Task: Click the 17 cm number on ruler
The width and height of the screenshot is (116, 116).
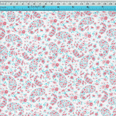Action: pos(99,4)
